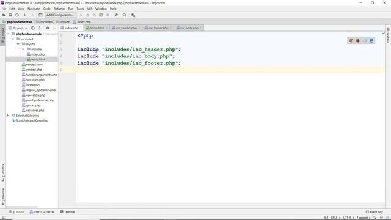Switch to the inc_header.php editor tab
391x220 pixels.
tap(126, 28)
